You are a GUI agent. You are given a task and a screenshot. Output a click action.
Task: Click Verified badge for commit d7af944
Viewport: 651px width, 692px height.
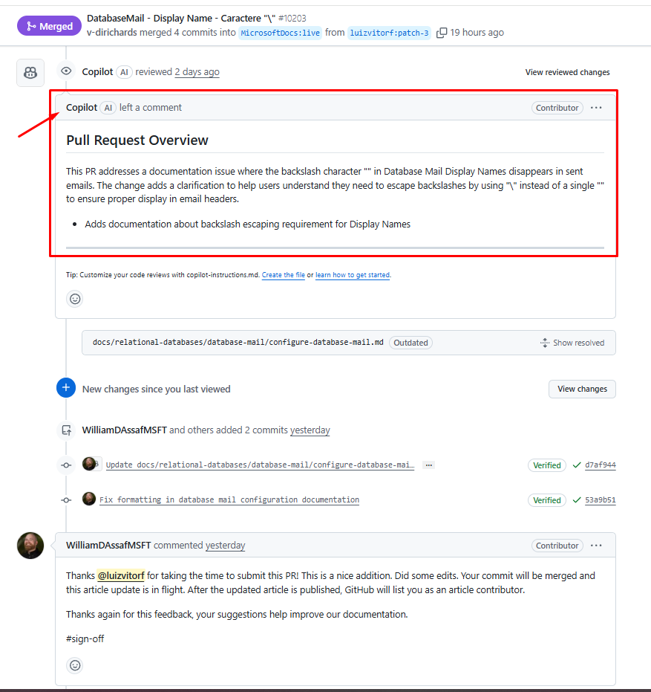546,465
